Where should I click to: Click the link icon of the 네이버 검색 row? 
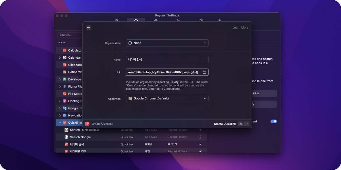(66, 144)
